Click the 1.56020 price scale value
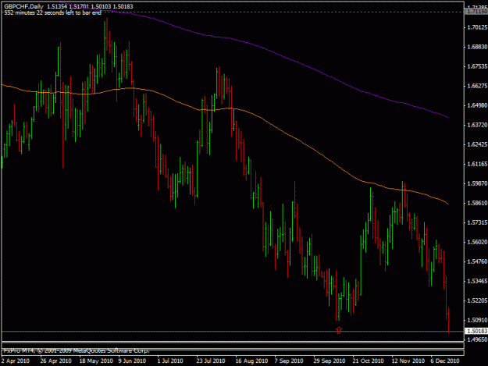The width and height of the screenshot is (488, 366). point(477,242)
